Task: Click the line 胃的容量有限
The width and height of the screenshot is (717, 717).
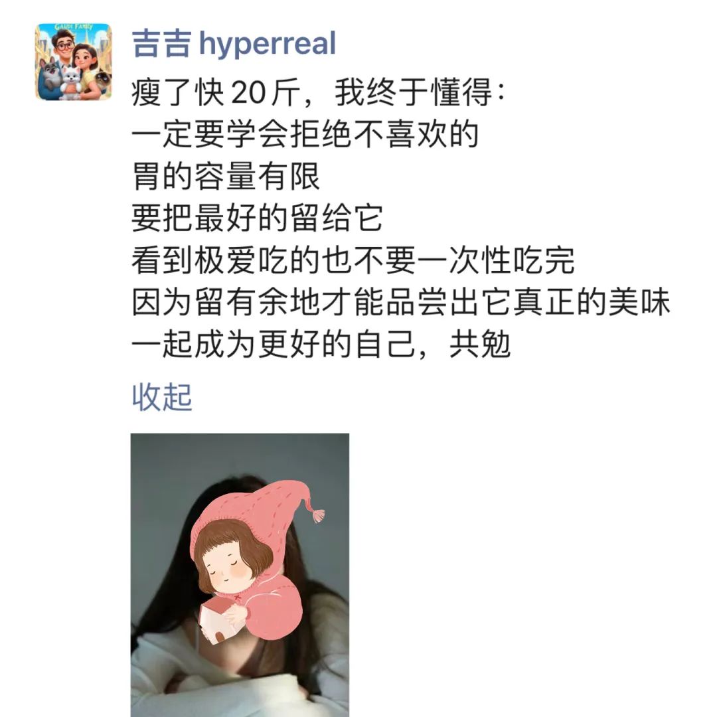Action: [x=226, y=176]
